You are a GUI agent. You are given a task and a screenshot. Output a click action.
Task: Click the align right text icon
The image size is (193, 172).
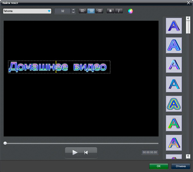tap(99, 11)
